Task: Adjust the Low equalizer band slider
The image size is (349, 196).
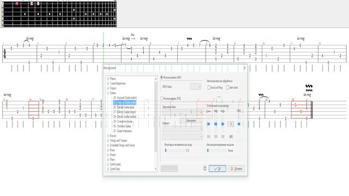Action: 208,124
